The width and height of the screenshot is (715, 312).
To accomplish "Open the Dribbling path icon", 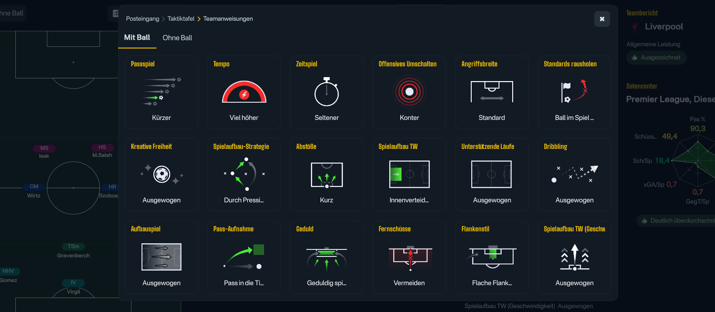I will click(574, 175).
